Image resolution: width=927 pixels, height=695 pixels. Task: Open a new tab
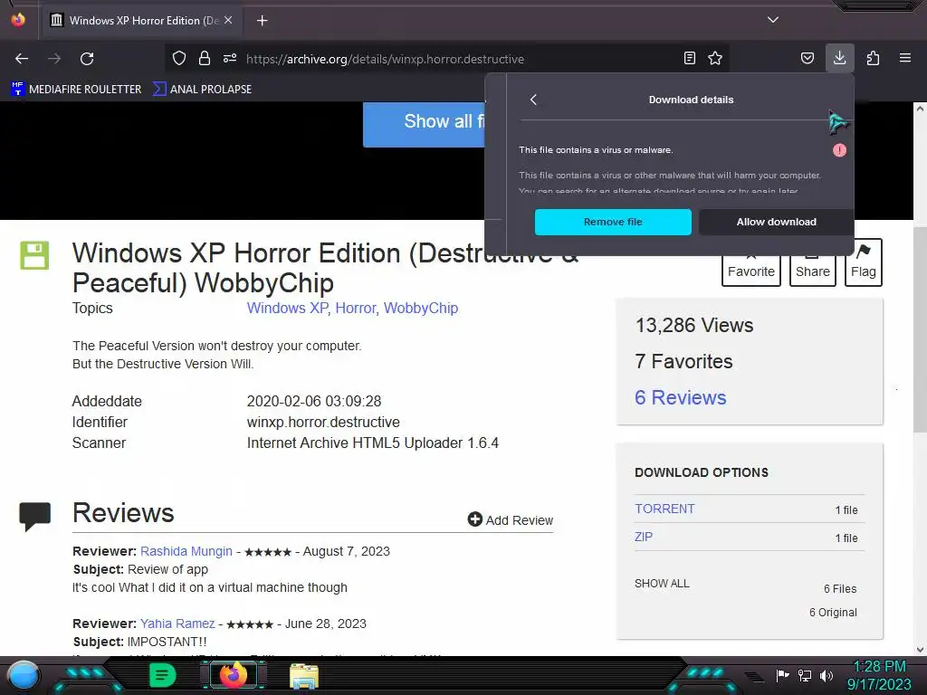pyautogui.click(x=262, y=21)
